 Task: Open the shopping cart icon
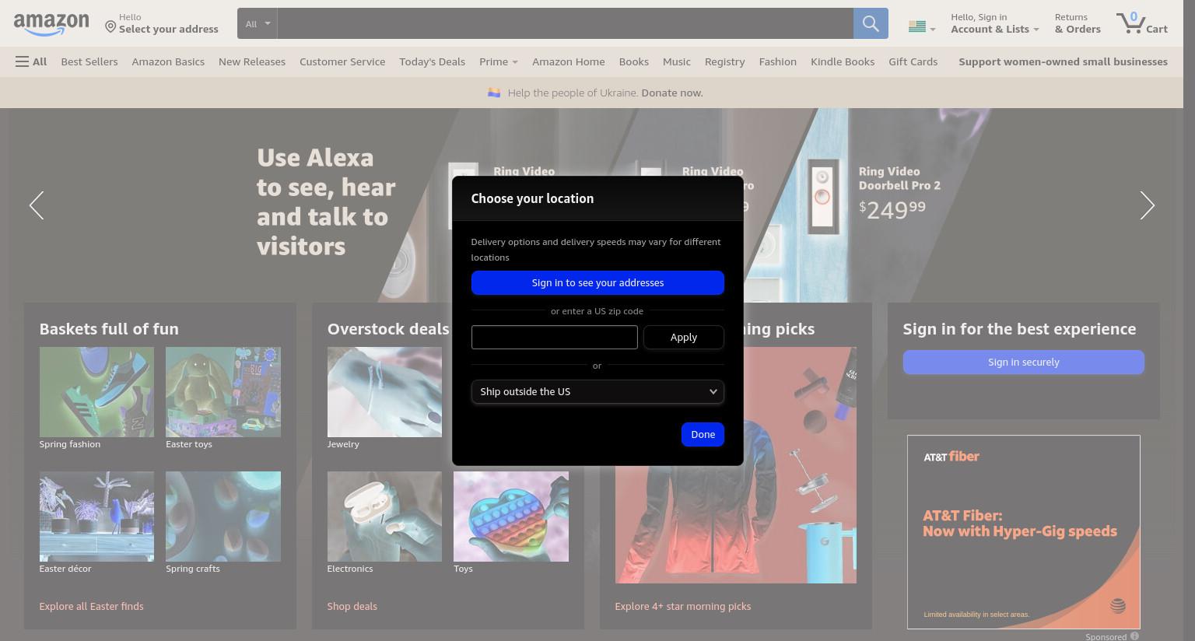point(1141,23)
